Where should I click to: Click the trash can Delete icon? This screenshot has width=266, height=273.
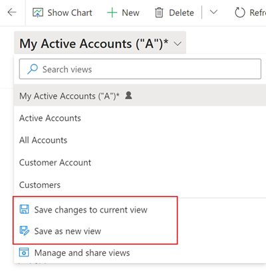159,13
